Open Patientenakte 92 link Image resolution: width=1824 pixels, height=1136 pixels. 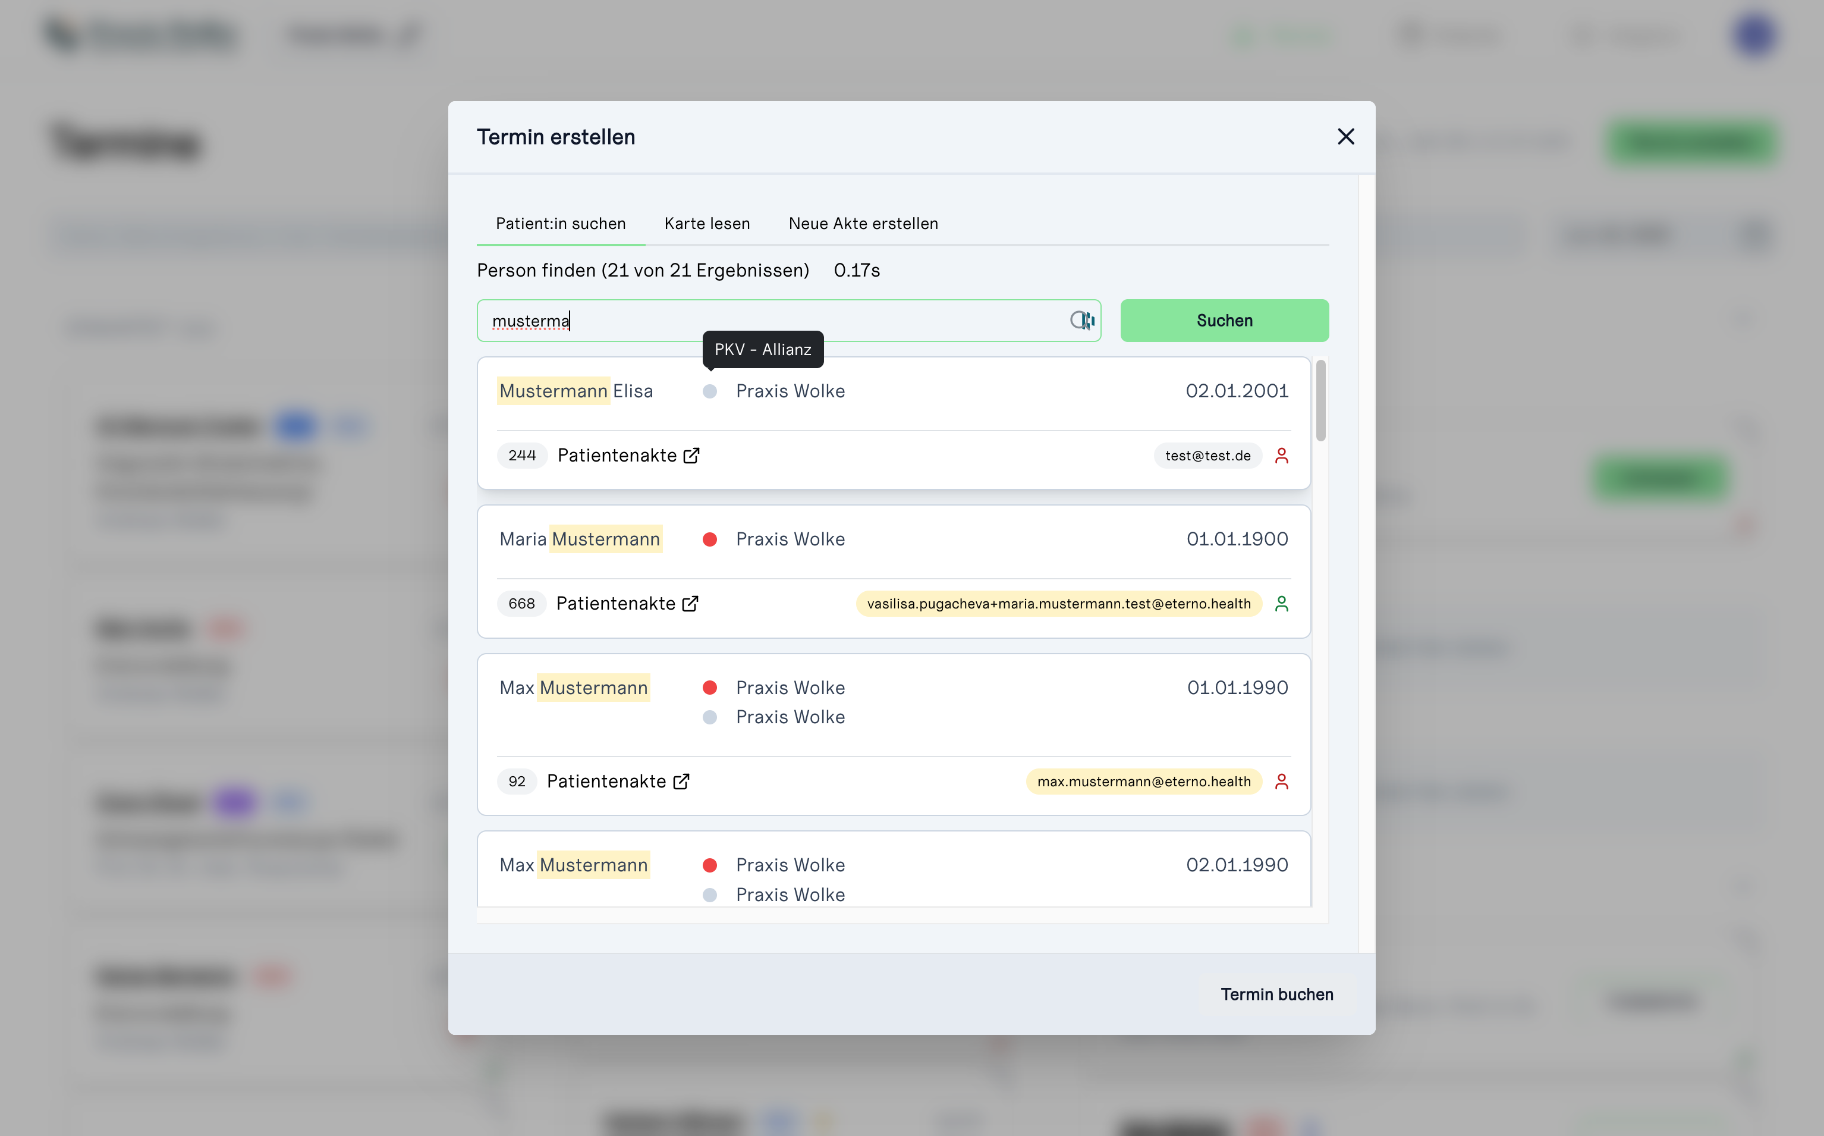click(618, 782)
